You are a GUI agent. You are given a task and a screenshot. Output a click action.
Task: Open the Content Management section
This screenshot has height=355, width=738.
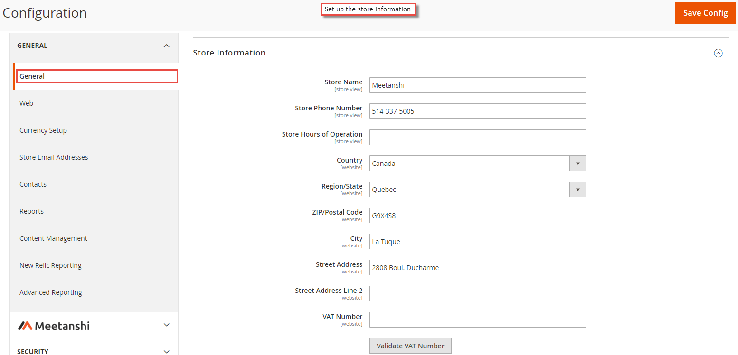(x=53, y=238)
